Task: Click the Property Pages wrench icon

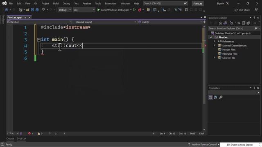Action: (x=221, y=97)
